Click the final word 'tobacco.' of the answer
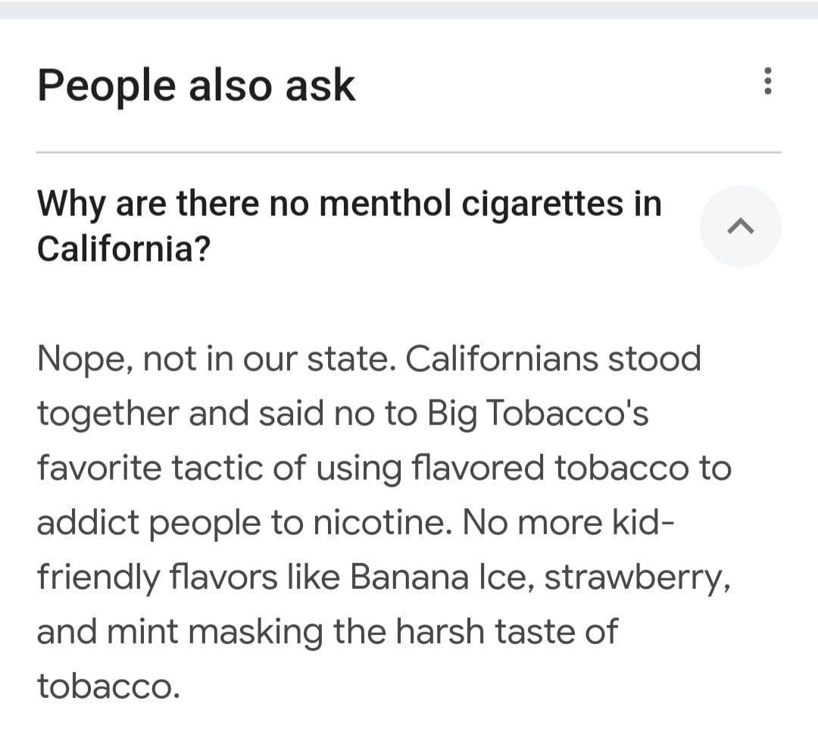The height and width of the screenshot is (748, 818). coord(108,685)
